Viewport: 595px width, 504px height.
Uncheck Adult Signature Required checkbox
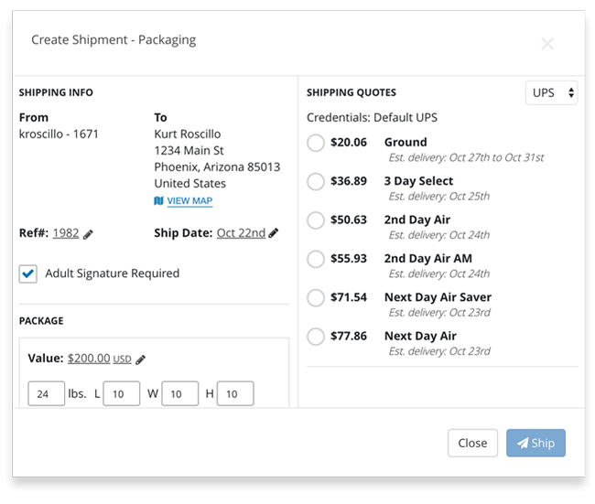(28, 273)
